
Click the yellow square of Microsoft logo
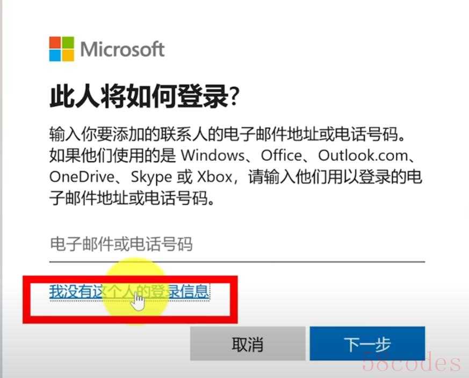(68, 55)
